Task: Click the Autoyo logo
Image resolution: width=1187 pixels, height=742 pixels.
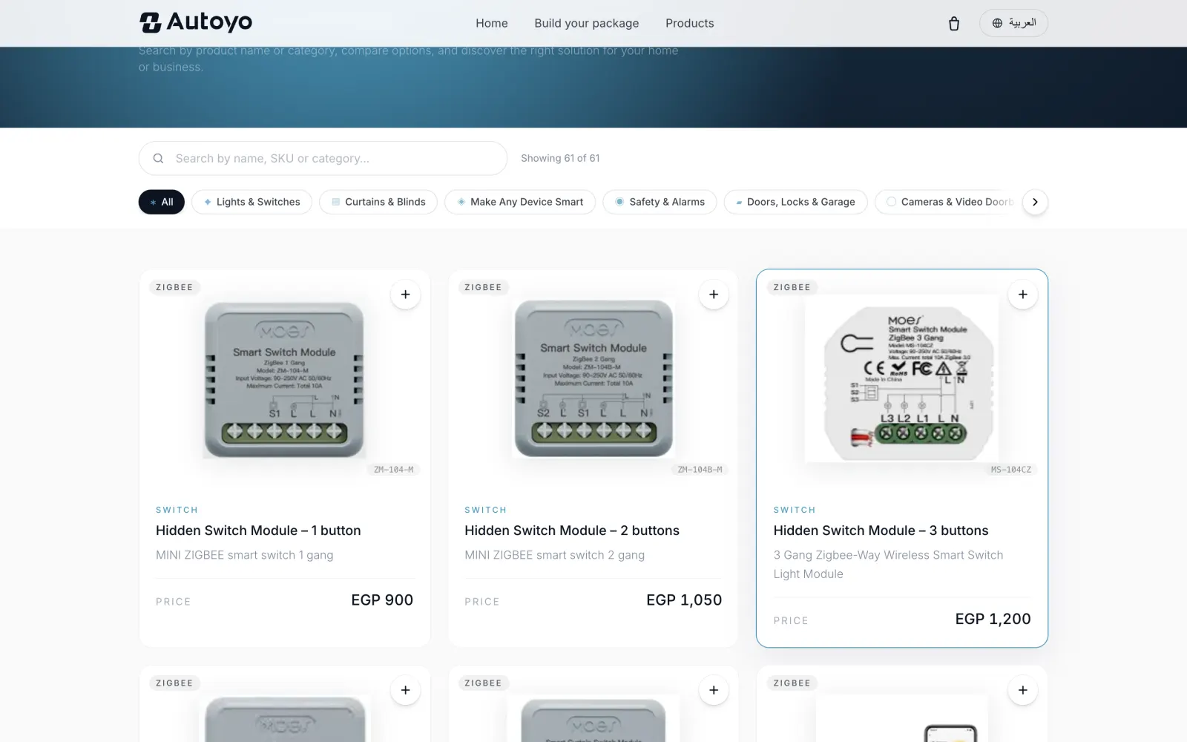Action: tap(196, 22)
